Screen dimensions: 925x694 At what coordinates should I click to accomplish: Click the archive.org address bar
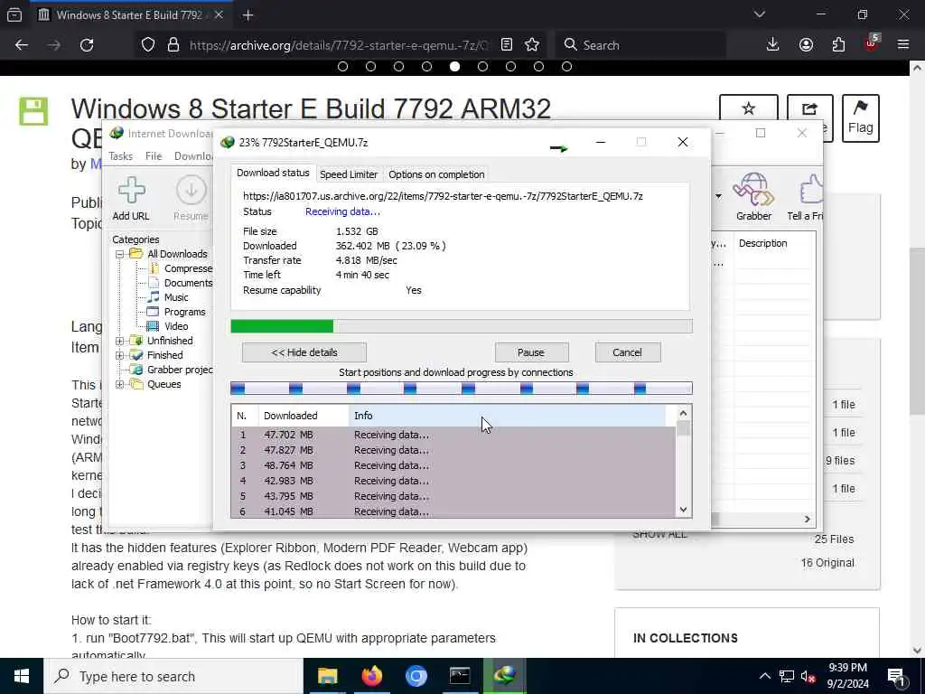tap(339, 45)
